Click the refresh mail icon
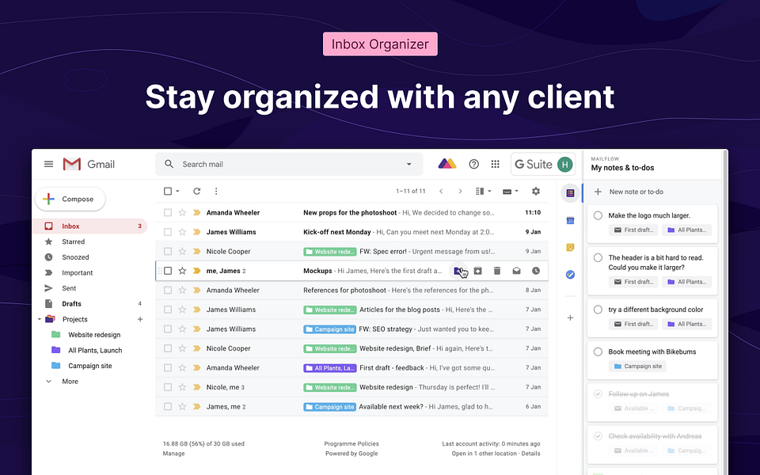The image size is (760, 475). pyautogui.click(x=197, y=192)
